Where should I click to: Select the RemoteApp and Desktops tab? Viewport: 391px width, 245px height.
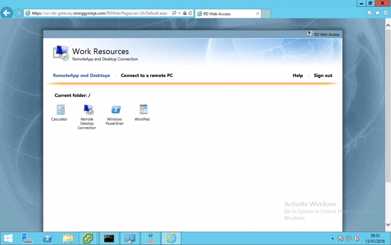[81, 75]
